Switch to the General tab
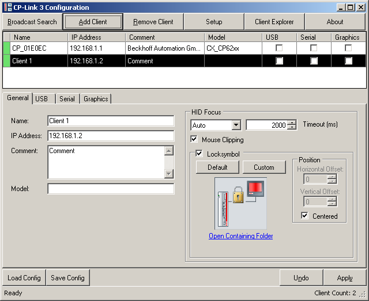 [x=18, y=98]
